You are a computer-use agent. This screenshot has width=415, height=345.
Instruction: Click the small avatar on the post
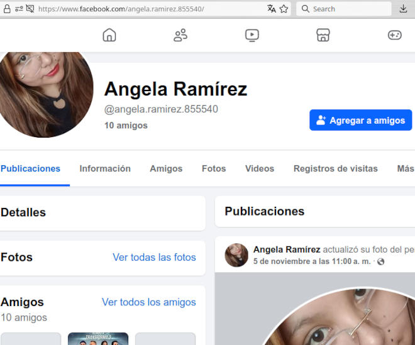(x=236, y=255)
